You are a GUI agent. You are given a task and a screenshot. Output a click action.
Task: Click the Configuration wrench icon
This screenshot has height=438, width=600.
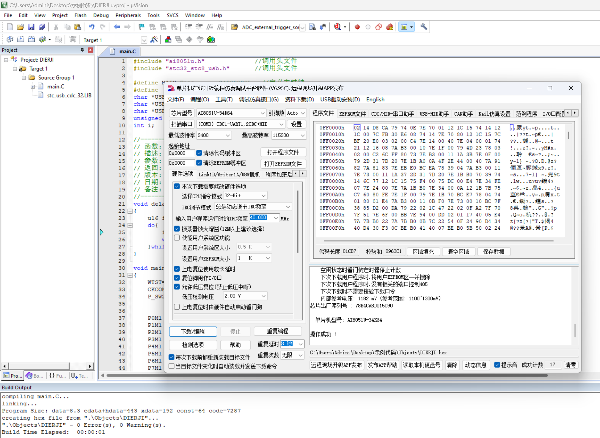point(424,27)
